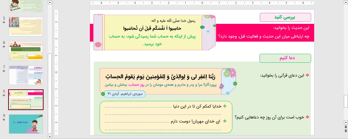Screen dimensions: 348x139
Task: Select the slide 5 thumbnail
Action: pos(26,26)
